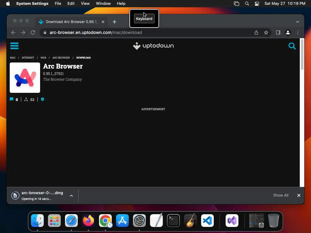Open the Chrome profile icon
This screenshot has width=311, height=233.
point(288,32)
